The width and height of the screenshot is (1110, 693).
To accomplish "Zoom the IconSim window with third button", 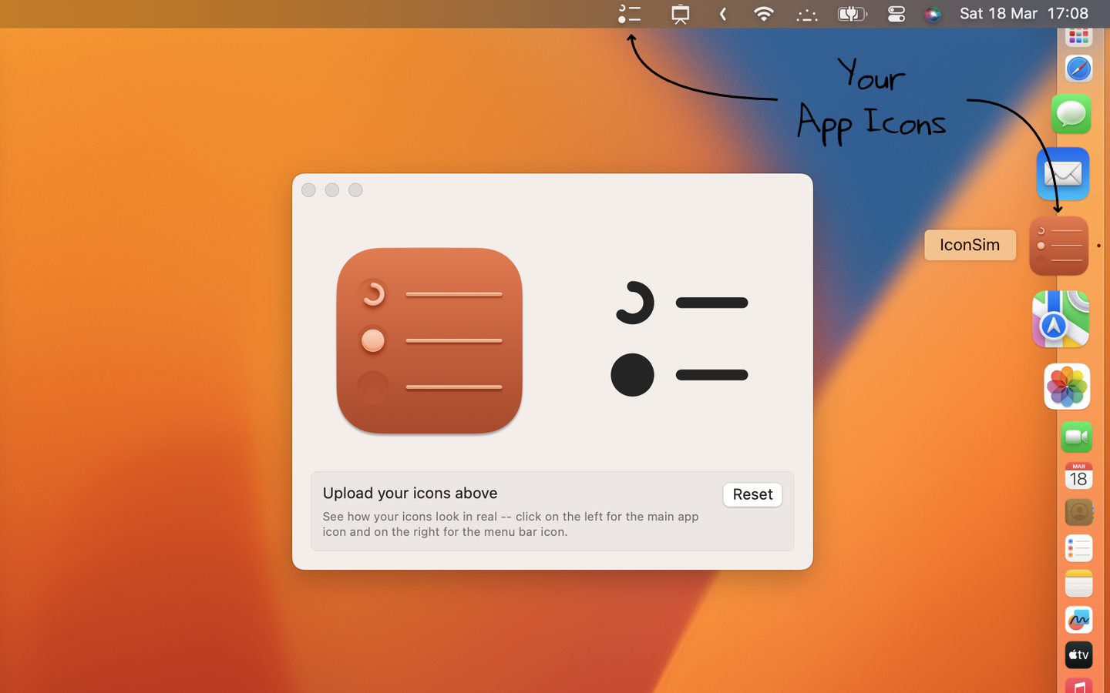I will tap(355, 190).
